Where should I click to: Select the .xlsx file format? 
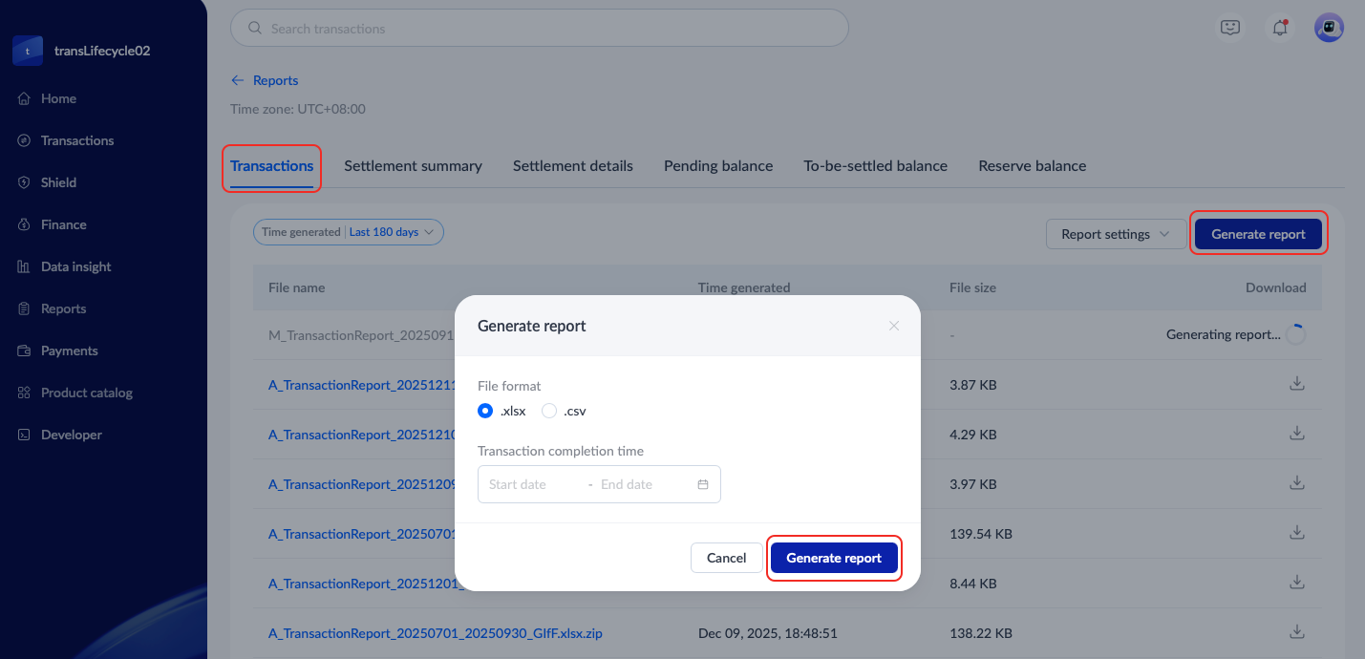485,411
